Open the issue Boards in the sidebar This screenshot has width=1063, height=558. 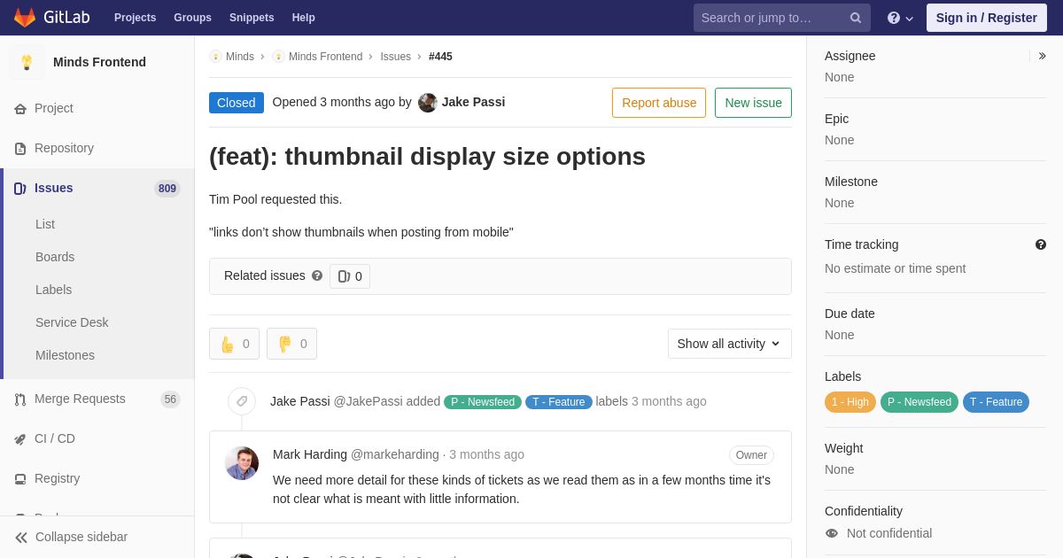coord(55,257)
